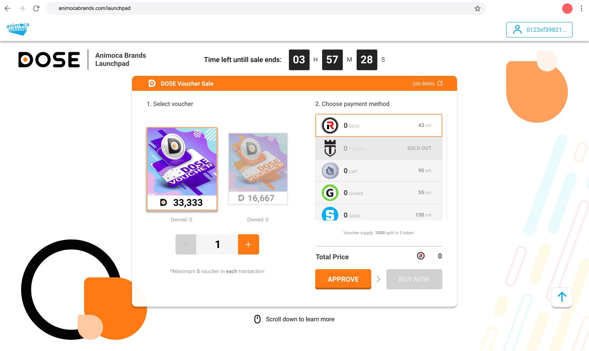
Task: Open the wallet account 0123xf39821 menu
Action: coord(539,30)
